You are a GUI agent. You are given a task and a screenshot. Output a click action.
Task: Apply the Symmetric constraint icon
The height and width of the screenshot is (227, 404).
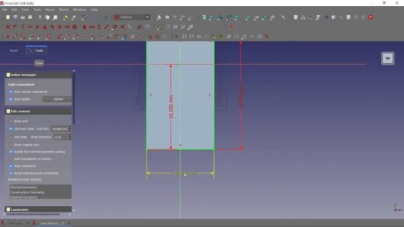click(x=68, y=26)
